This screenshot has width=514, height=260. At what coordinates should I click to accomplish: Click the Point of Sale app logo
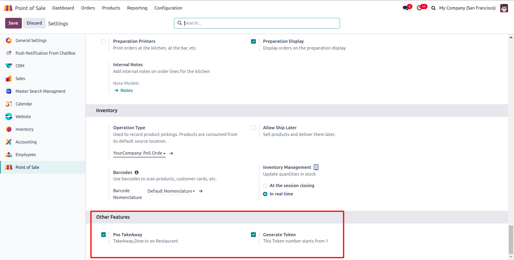[8, 8]
